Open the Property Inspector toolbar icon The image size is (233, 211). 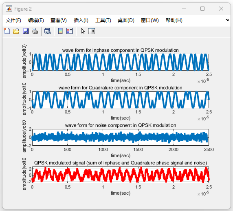click(92, 31)
